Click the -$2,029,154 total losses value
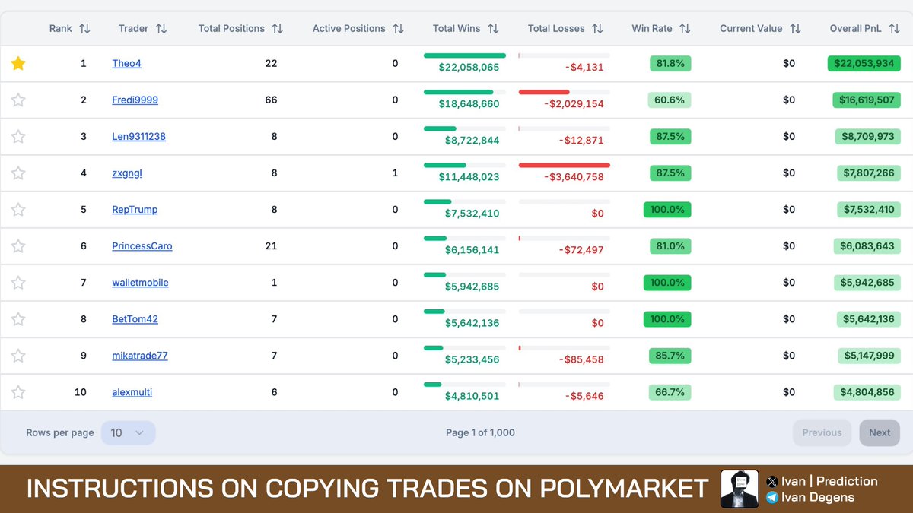Image resolution: width=913 pixels, height=513 pixels. coord(574,104)
